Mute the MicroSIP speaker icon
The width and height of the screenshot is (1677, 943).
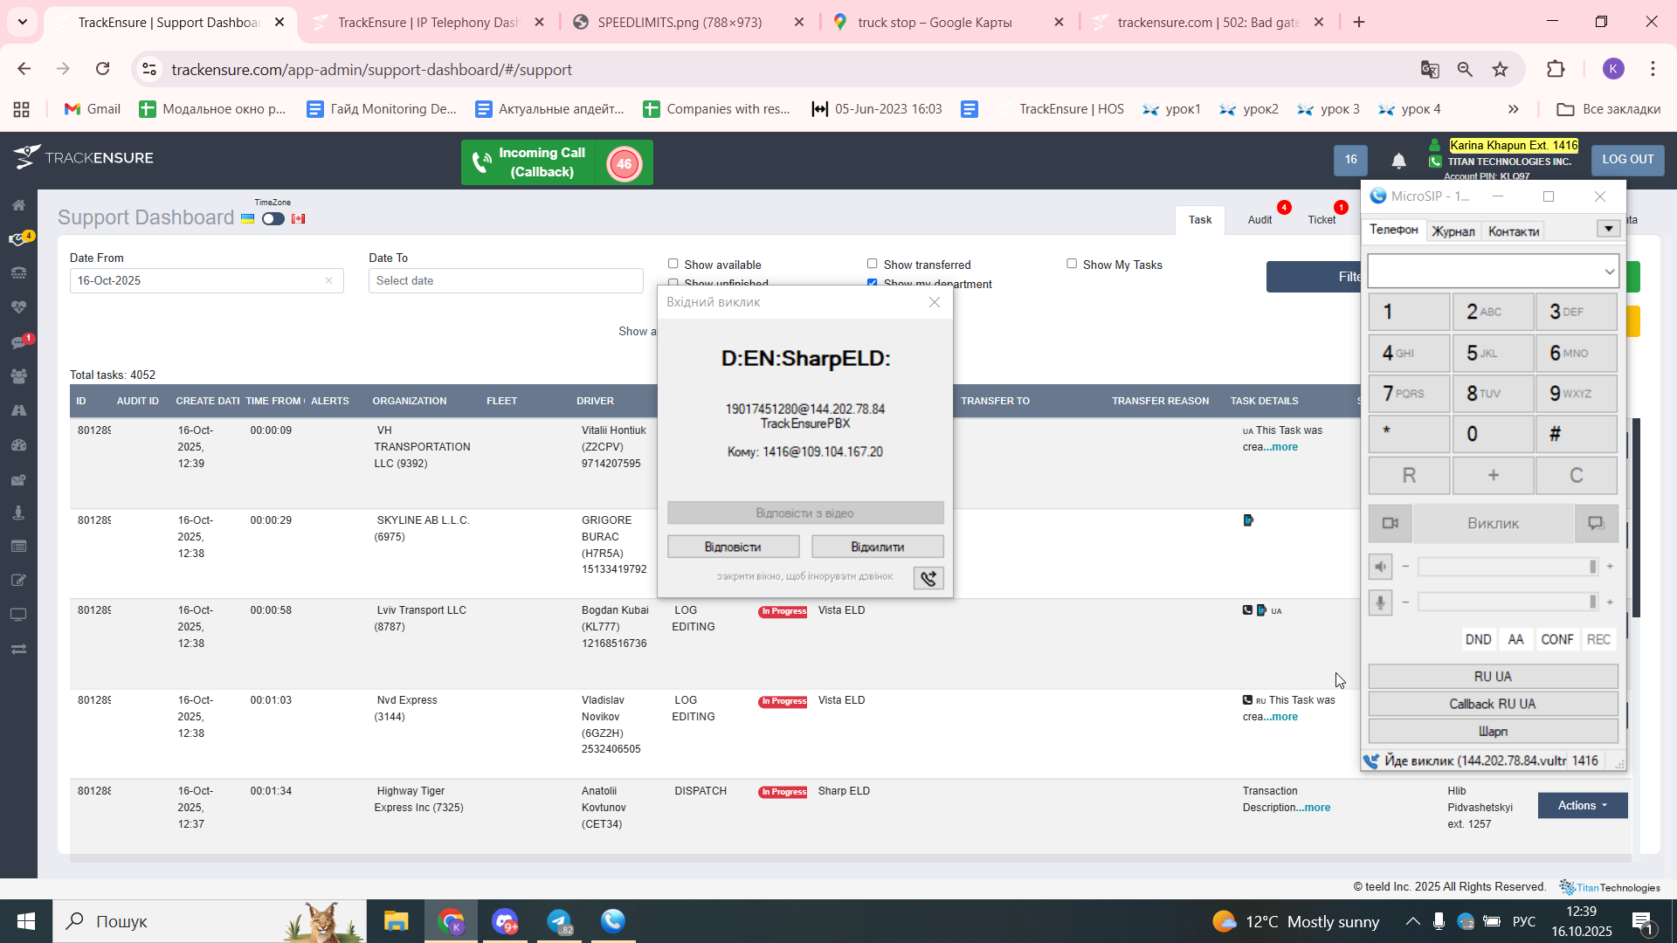(x=1380, y=567)
